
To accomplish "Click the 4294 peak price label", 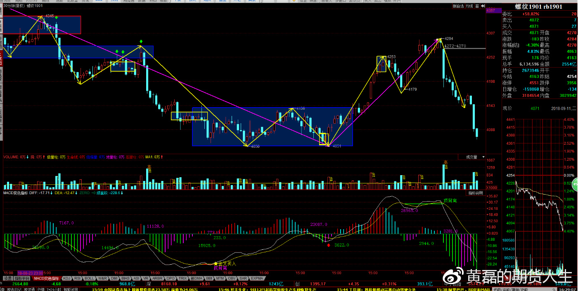I will point(449,39).
